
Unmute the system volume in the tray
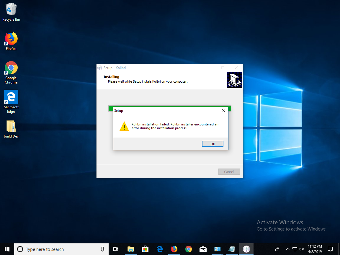[x=302, y=249]
